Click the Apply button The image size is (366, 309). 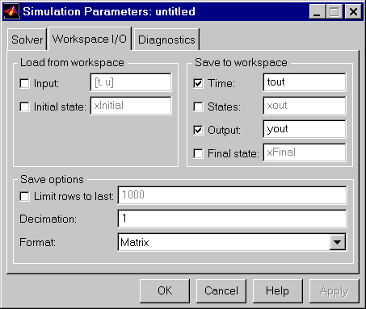[x=334, y=290]
